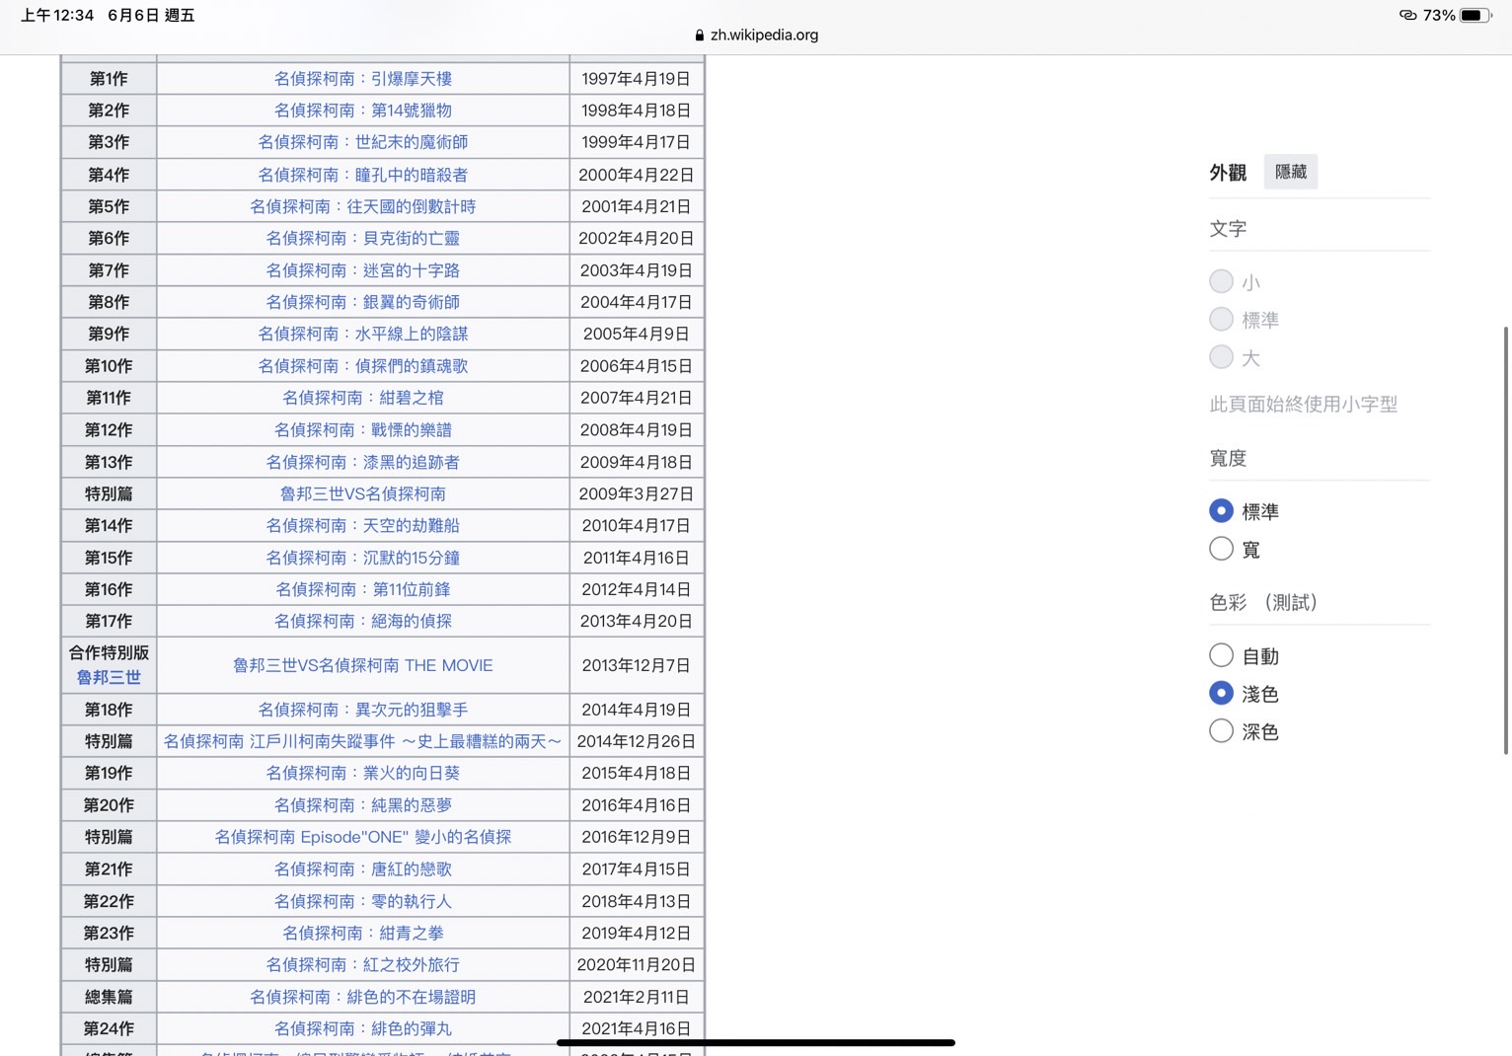This screenshot has height=1056, width=1512.
Task: Open 名偵探柯南：偵探們的鎮魂歌 link
Action: (x=363, y=366)
